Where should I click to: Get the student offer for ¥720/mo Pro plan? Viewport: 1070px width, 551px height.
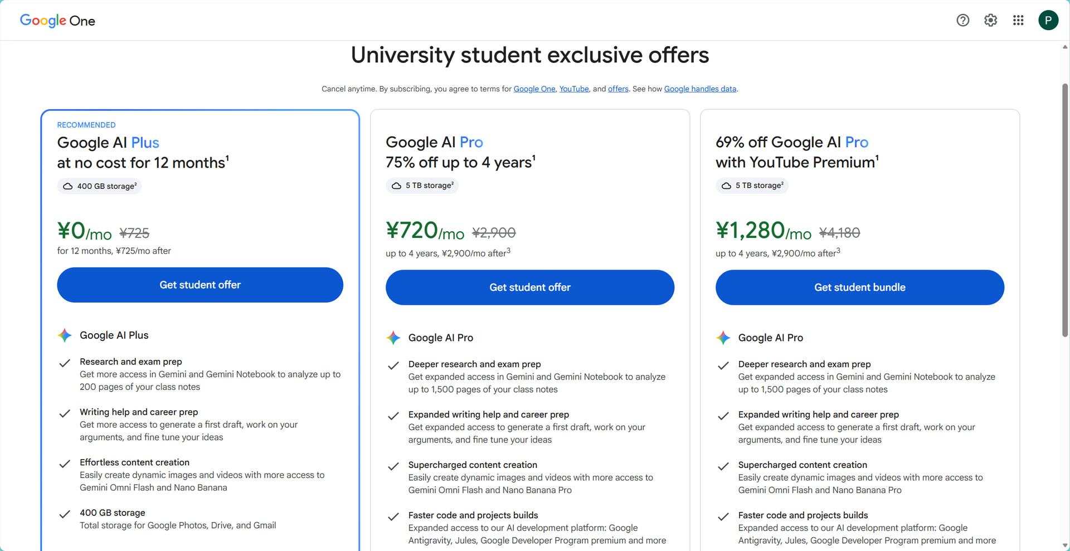pos(530,287)
